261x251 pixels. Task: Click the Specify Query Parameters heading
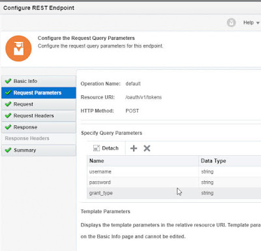tap(112, 133)
